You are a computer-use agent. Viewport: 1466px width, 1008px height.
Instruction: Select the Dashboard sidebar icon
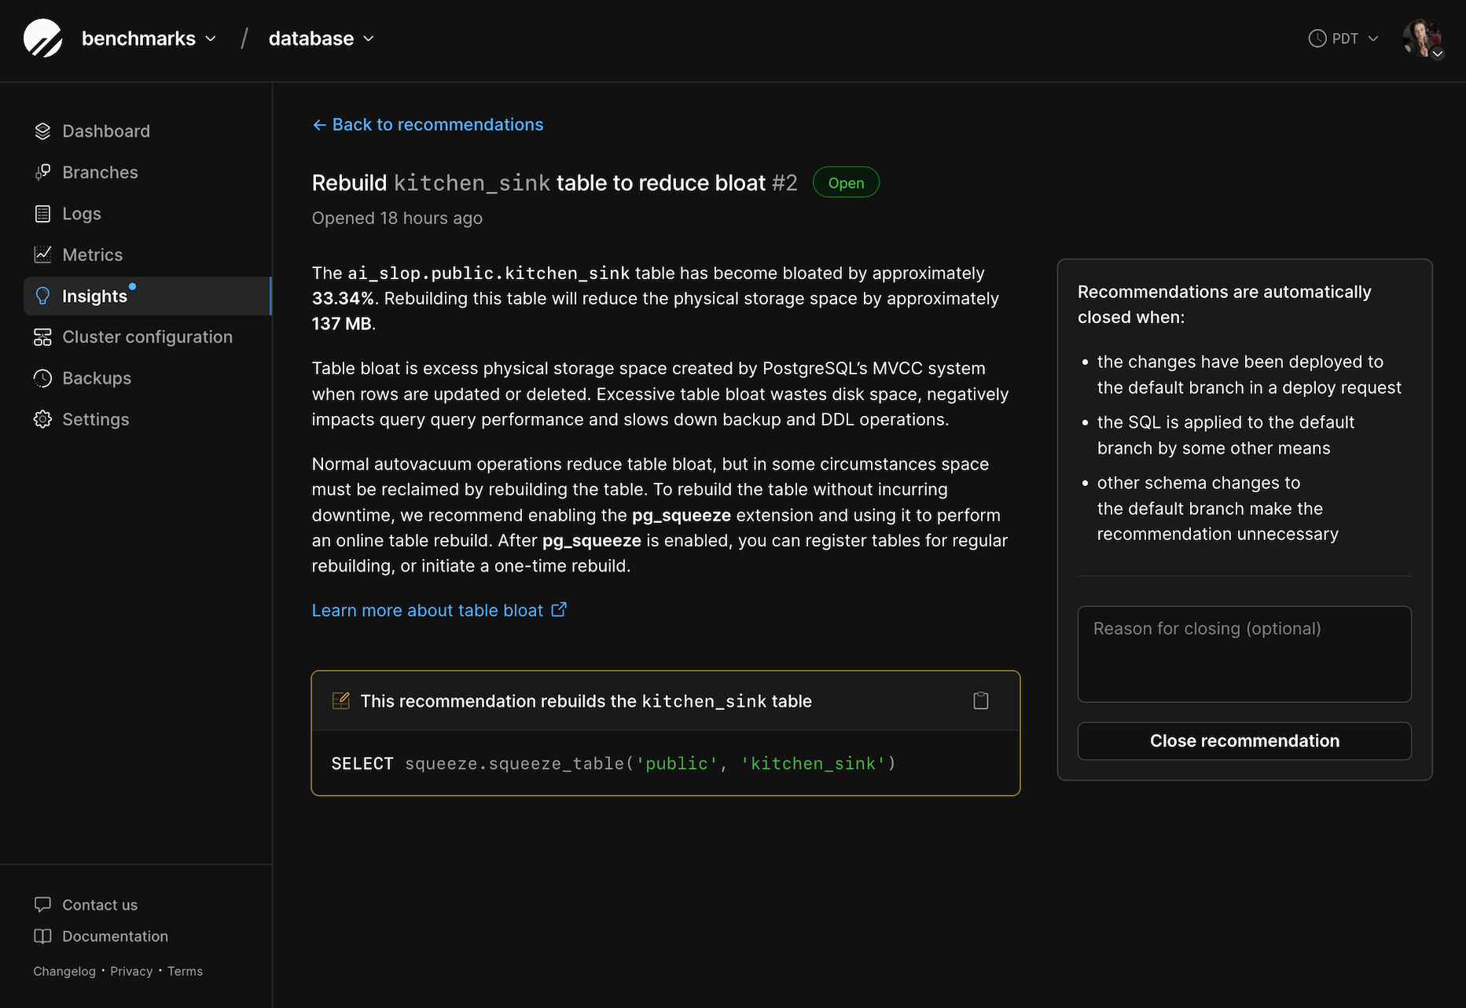point(42,131)
